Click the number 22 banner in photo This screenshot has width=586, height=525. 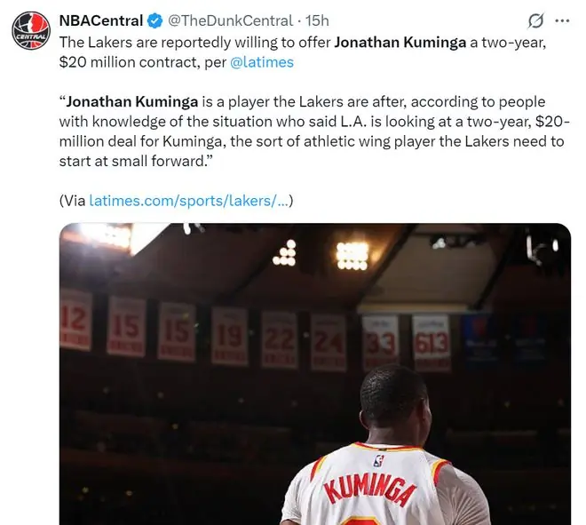279,340
